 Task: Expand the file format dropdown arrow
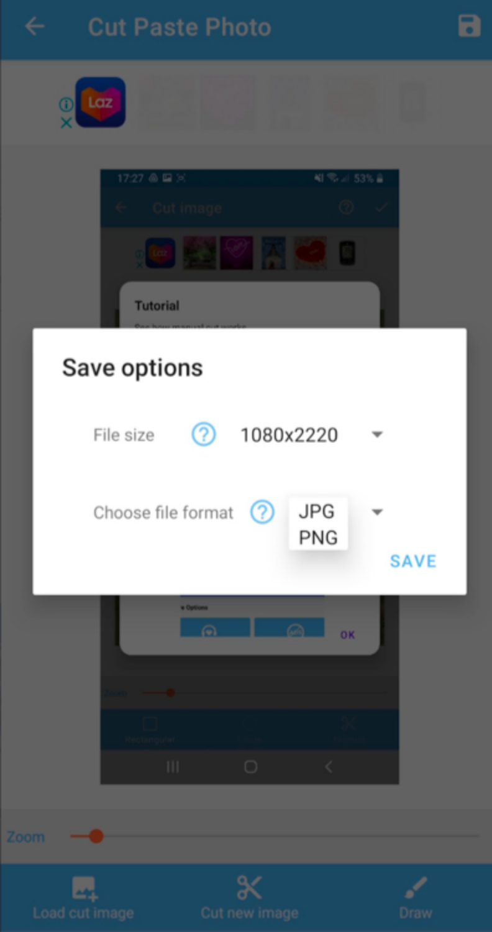[377, 512]
